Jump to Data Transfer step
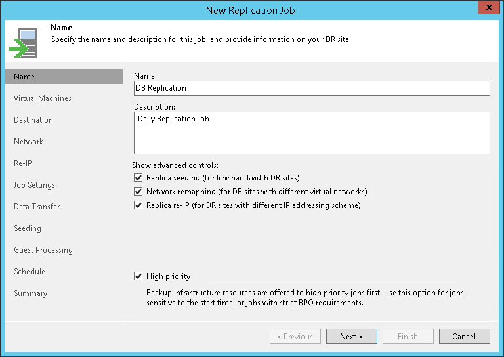Viewport: 504px width, 357px height. pos(37,207)
